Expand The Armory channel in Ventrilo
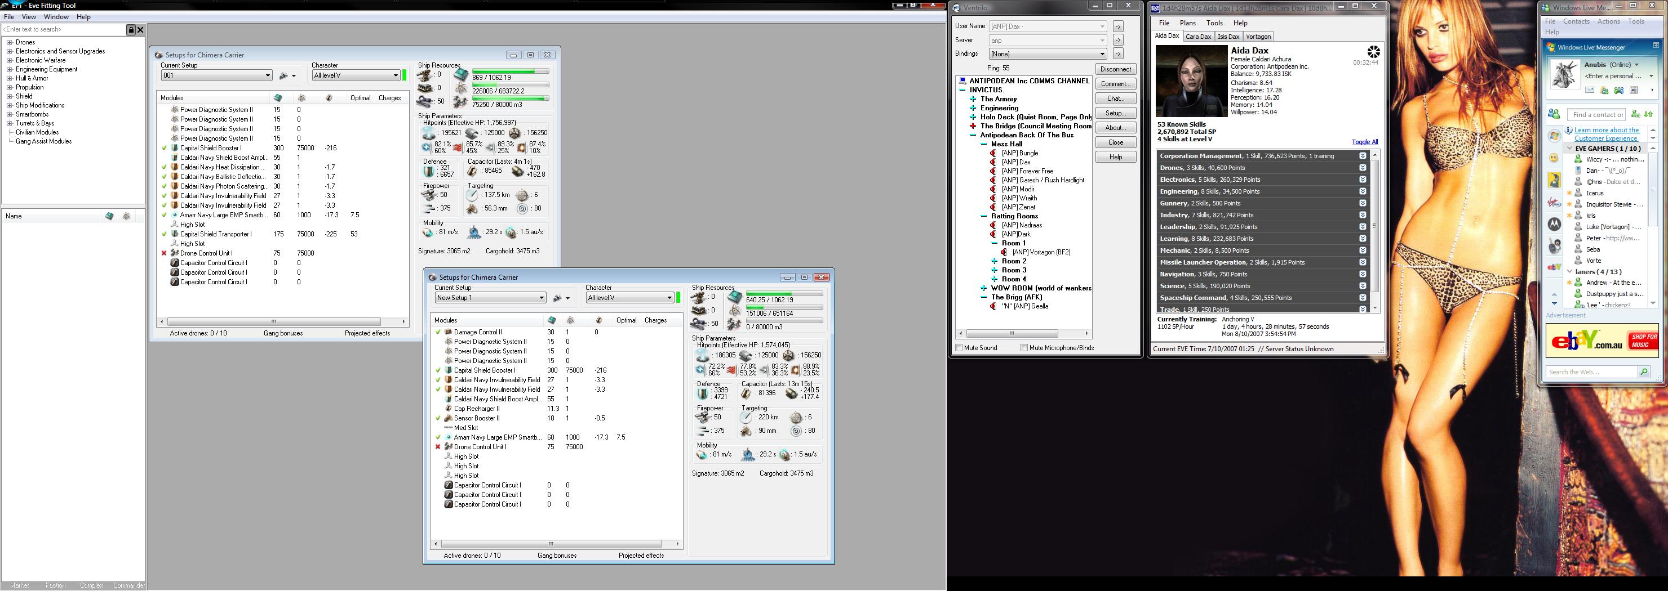The image size is (1668, 591). click(x=973, y=99)
